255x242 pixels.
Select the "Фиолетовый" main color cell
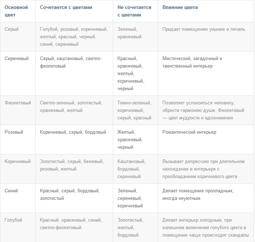pyautogui.click(x=17, y=103)
